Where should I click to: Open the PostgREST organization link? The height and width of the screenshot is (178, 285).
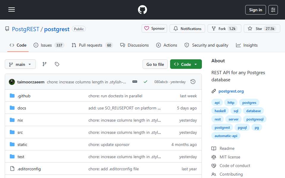26,29
